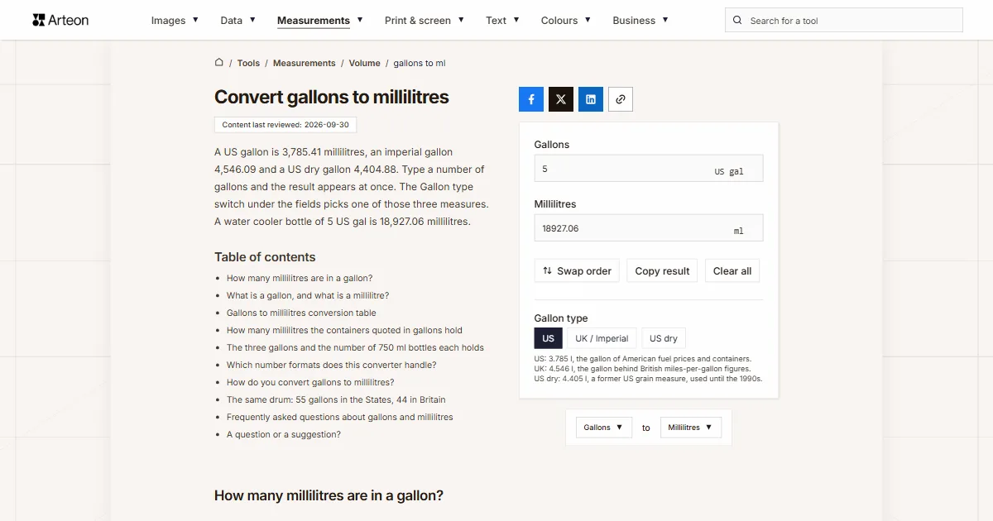Share page on Facebook

(531, 99)
